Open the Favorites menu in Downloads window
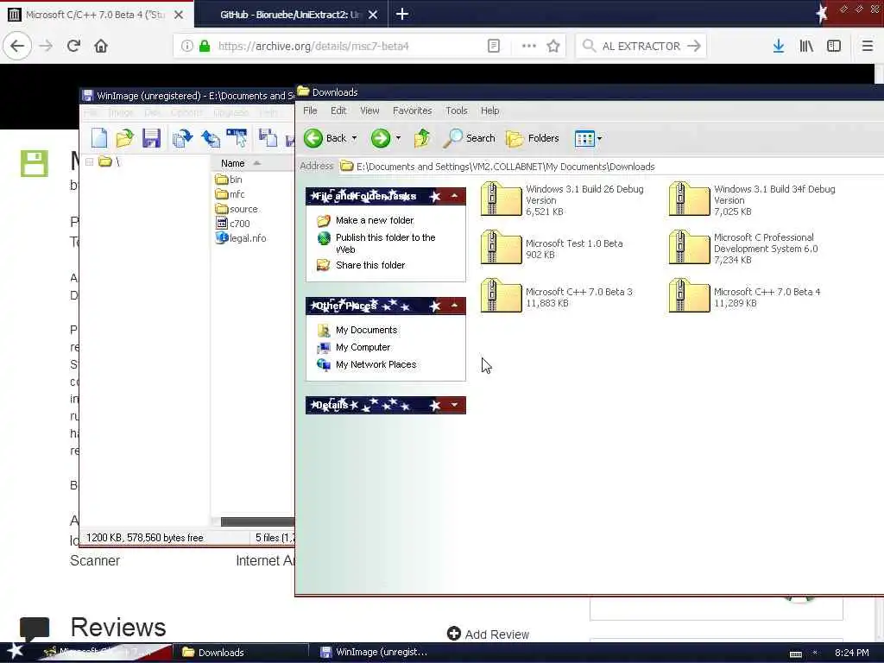 pyautogui.click(x=412, y=110)
